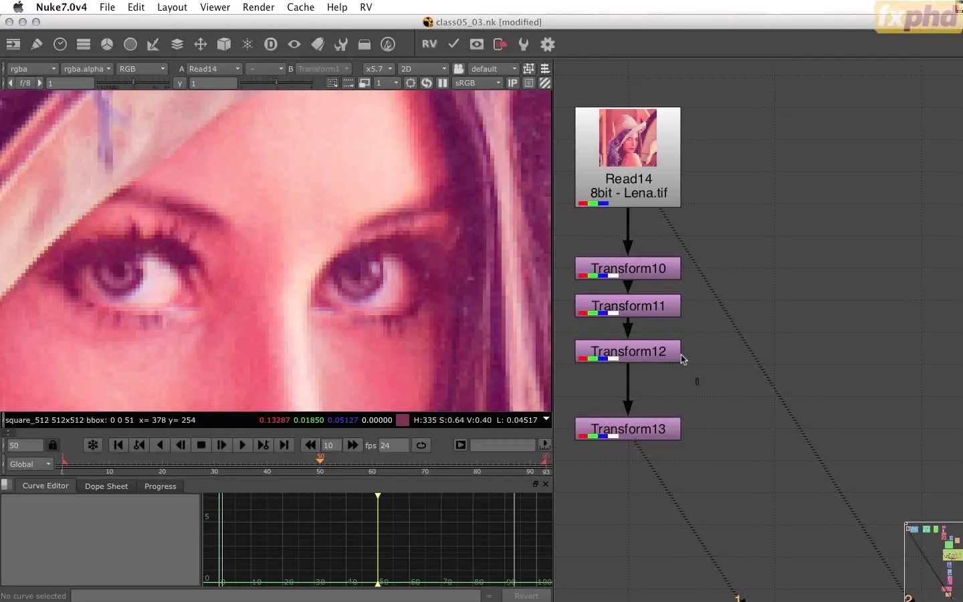Click the fps value field
The image size is (963, 602).
(x=394, y=445)
